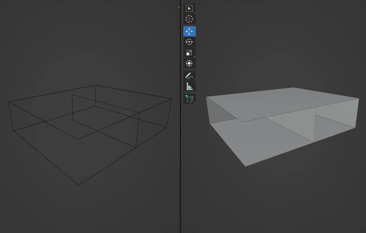Activate the 3D Cursor tool

pyautogui.click(x=189, y=19)
